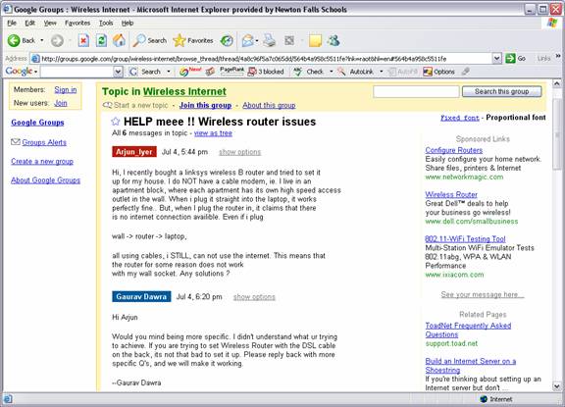
Task: Open the address bar dropdown arrow
Action: (497, 58)
